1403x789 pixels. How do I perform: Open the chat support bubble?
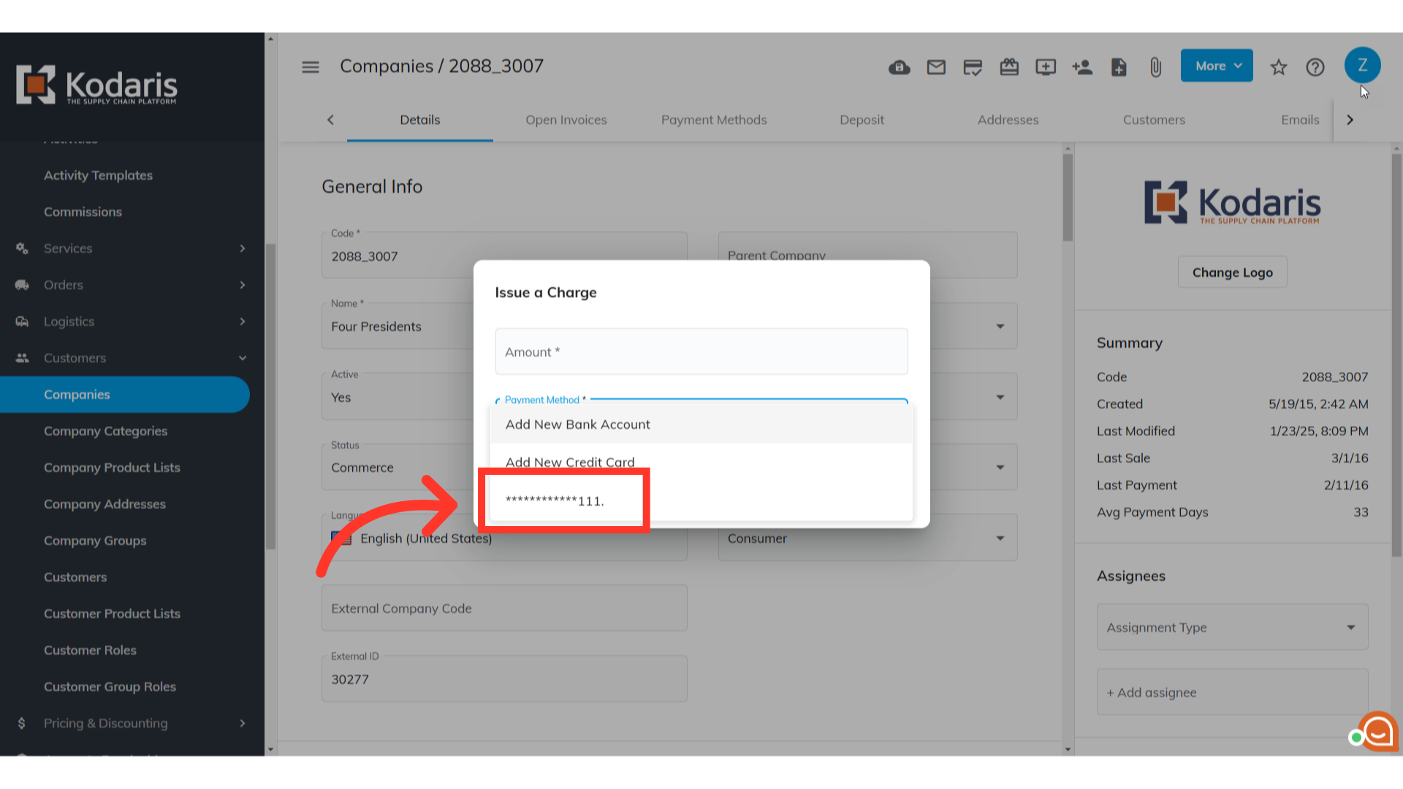click(x=1378, y=731)
